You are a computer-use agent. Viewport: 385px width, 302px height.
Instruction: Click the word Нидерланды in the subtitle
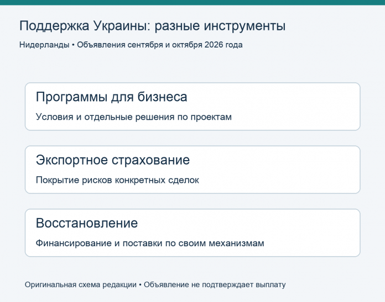44,45
